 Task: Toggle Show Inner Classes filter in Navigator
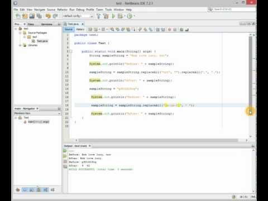[x=46, y=190]
